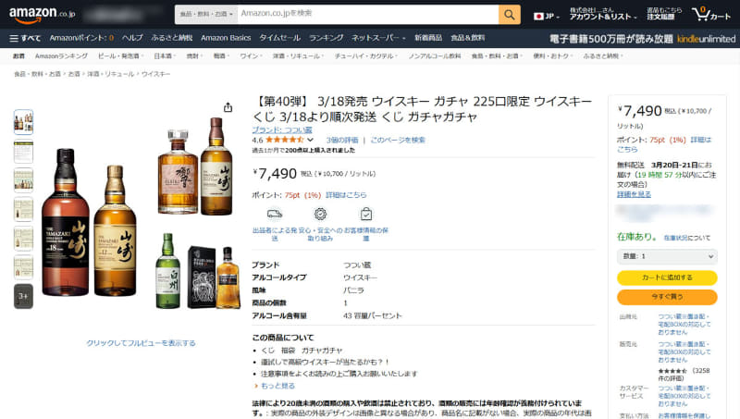Choose the second product thumbnail
The image size is (740, 419).
(x=24, y=151)
